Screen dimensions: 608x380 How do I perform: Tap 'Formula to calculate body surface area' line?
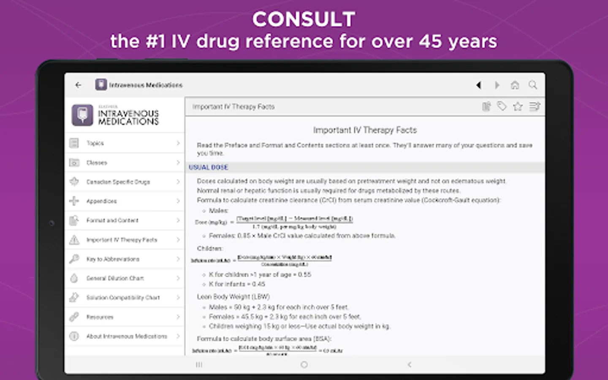(x=264, y=339)
